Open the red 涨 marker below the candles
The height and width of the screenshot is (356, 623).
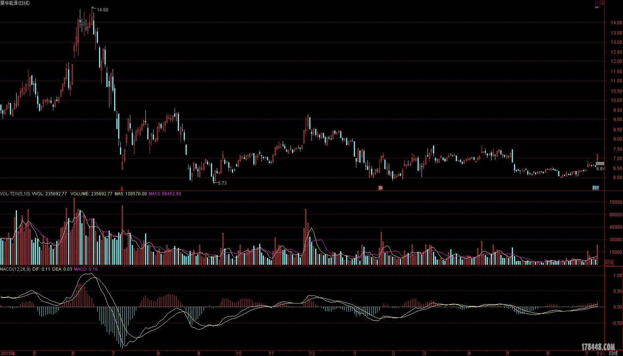point(380,188)
